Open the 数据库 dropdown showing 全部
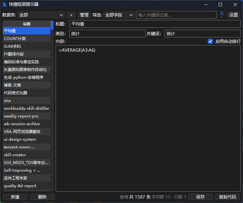 pos(41,15)
